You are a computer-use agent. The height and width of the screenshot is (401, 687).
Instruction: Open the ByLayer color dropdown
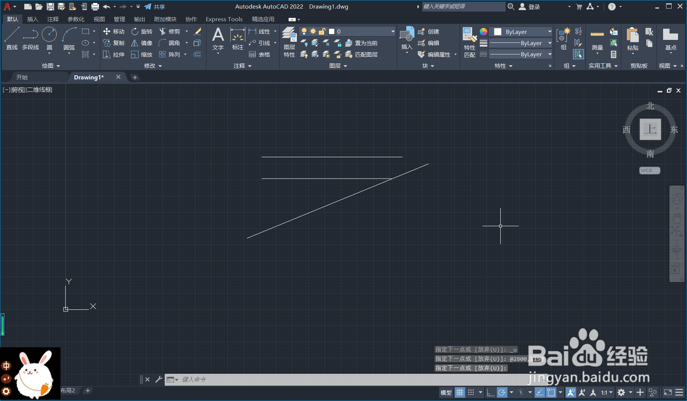[x=521, y=32]
